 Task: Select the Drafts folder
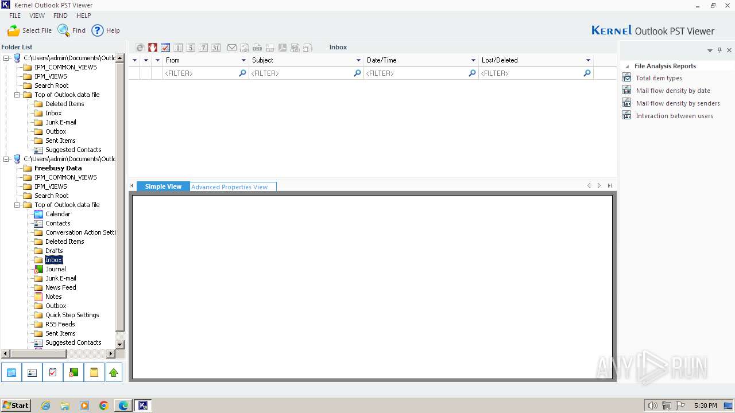click(x=55, y=251)
